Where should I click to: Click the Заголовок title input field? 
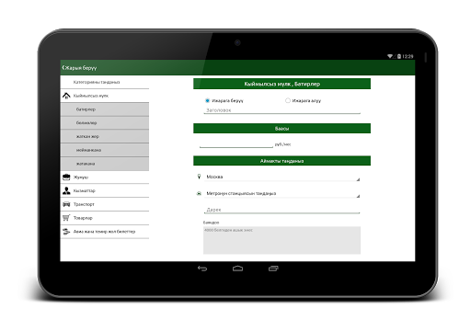click(282, 110)
